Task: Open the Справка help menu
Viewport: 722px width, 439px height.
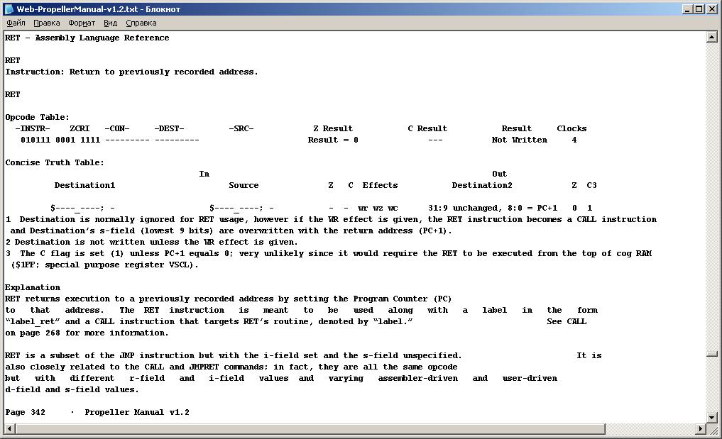Action: (141, 23)
